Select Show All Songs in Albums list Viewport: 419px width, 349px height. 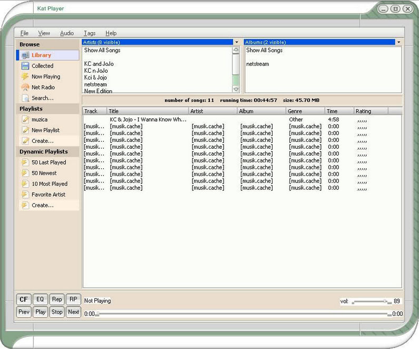264,50
